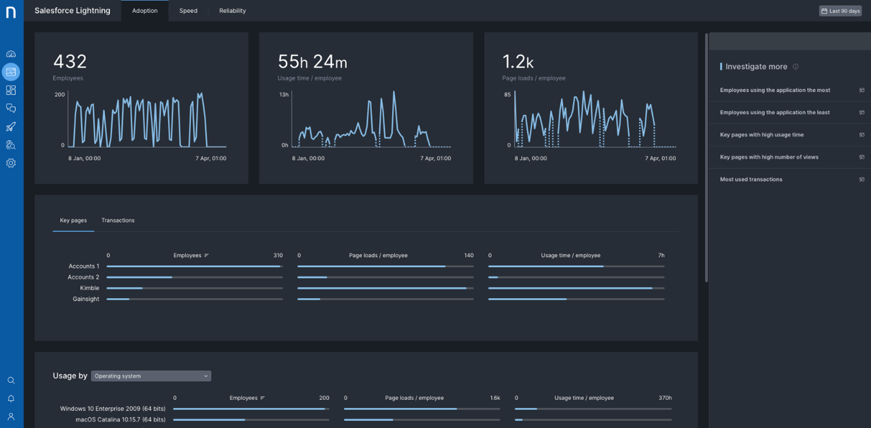
Task: Switch to the Reliability tab
Action: pos(232,11)
